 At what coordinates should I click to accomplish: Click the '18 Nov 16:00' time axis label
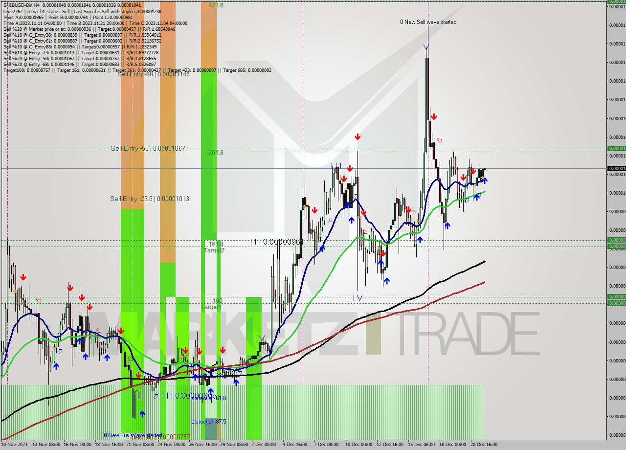109,445
